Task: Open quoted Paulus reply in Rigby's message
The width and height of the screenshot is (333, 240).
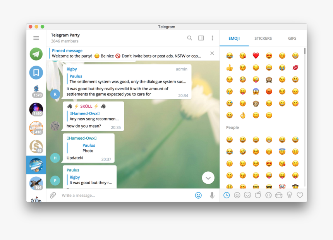Action: coord(127,79)
